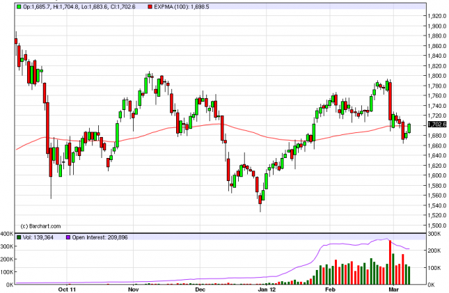Select the Feb date axis label
Image resolution: width=449 pixels, height=293 pixels.
331,289
